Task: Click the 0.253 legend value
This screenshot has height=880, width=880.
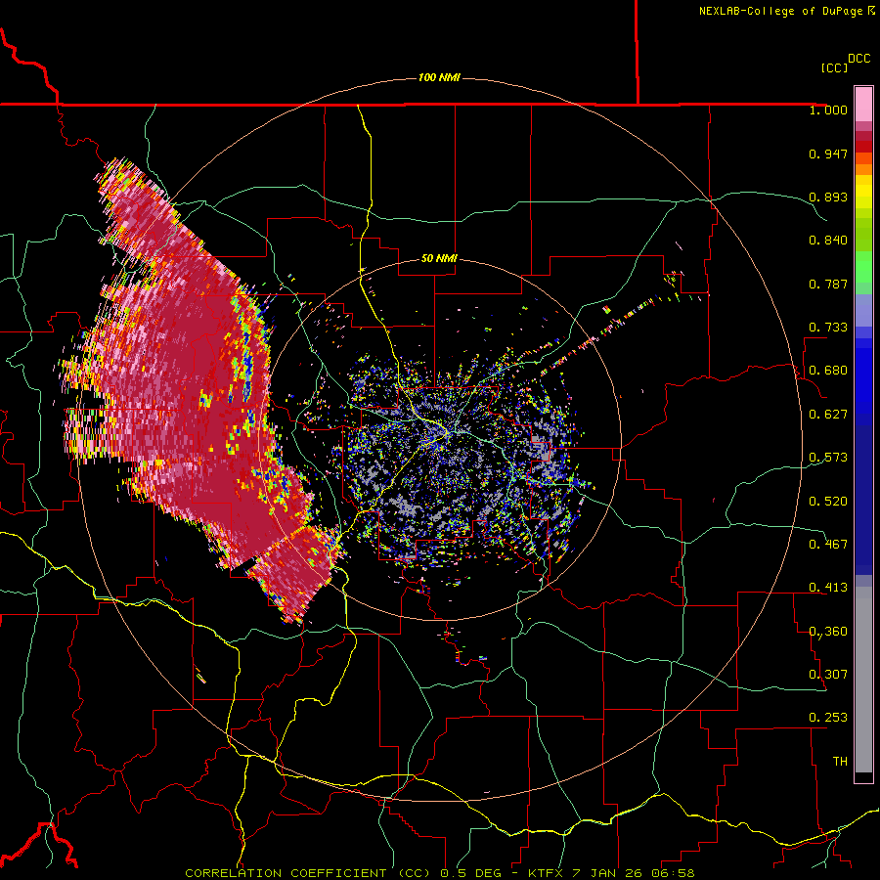Action: click(x=828, y=718)
